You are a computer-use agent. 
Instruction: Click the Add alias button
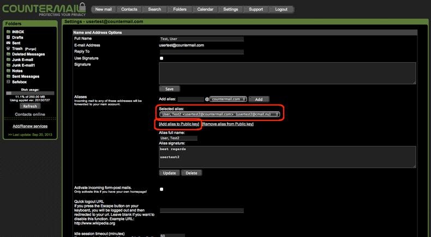click(259, 99)
